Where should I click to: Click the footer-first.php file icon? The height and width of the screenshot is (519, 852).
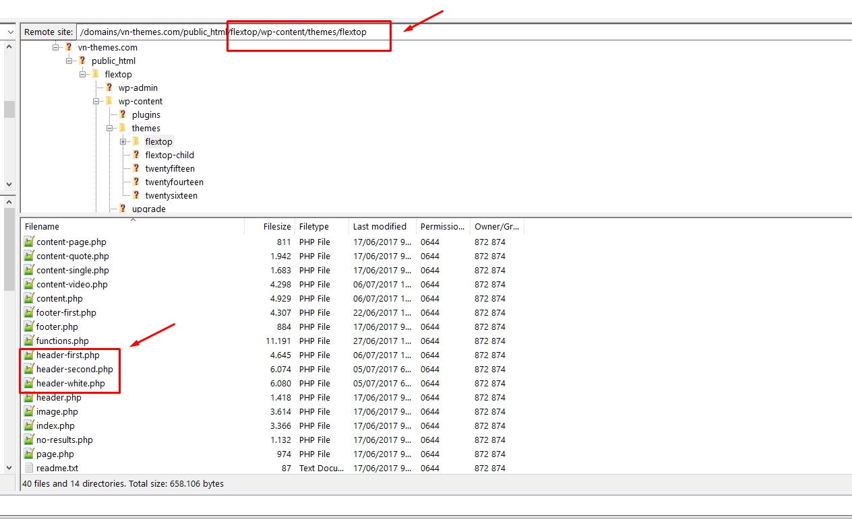[x=30, y=312]
